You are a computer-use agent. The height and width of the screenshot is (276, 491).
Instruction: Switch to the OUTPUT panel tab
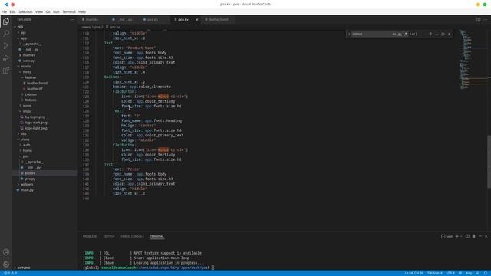point(109,237)
